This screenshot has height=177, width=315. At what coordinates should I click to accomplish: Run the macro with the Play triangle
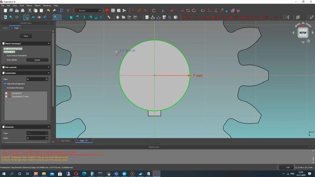(x=125, y=10)
